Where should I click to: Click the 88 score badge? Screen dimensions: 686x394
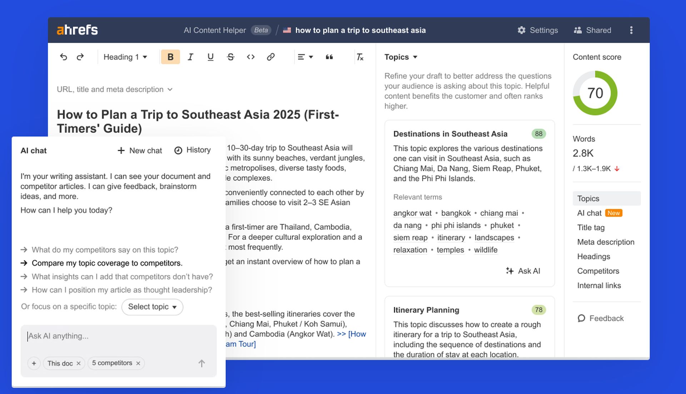pyautogui.click(x=538, y=134)
